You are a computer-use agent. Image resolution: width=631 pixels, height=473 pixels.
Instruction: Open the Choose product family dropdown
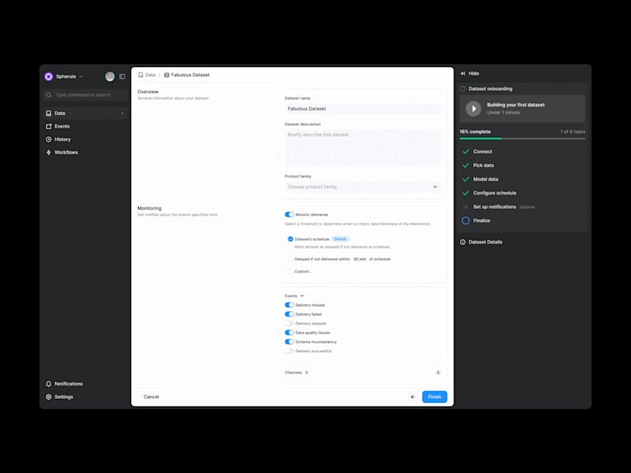click(363, 187)
